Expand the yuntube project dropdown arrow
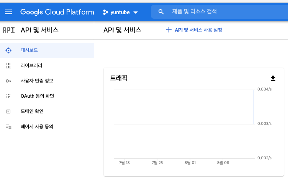The image size is (288, 181). tap(136, 13)
